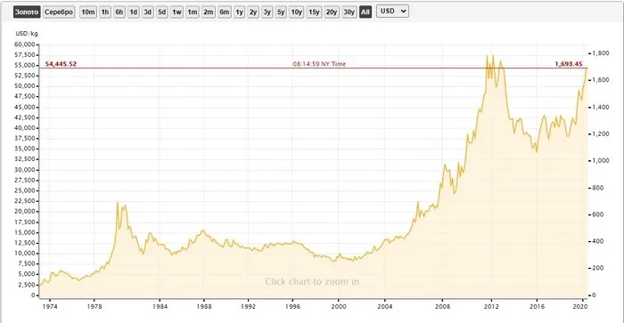Set chart range to 15y
The height and width of the screenshot is (323, 624).
click(x=314, y=12)
